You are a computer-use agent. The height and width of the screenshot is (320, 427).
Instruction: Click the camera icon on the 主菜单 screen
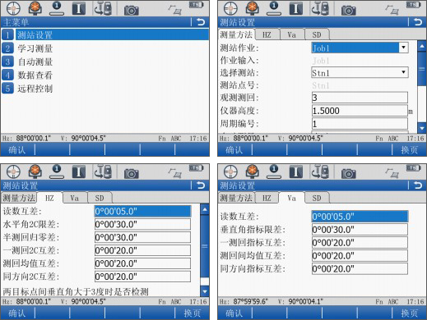tap(132, 10)
